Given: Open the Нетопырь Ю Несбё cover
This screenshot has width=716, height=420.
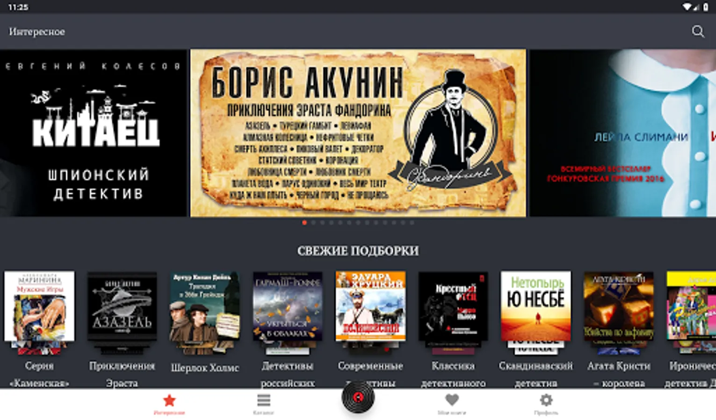Looking at the screenshot, I should (x=536, y=306).
